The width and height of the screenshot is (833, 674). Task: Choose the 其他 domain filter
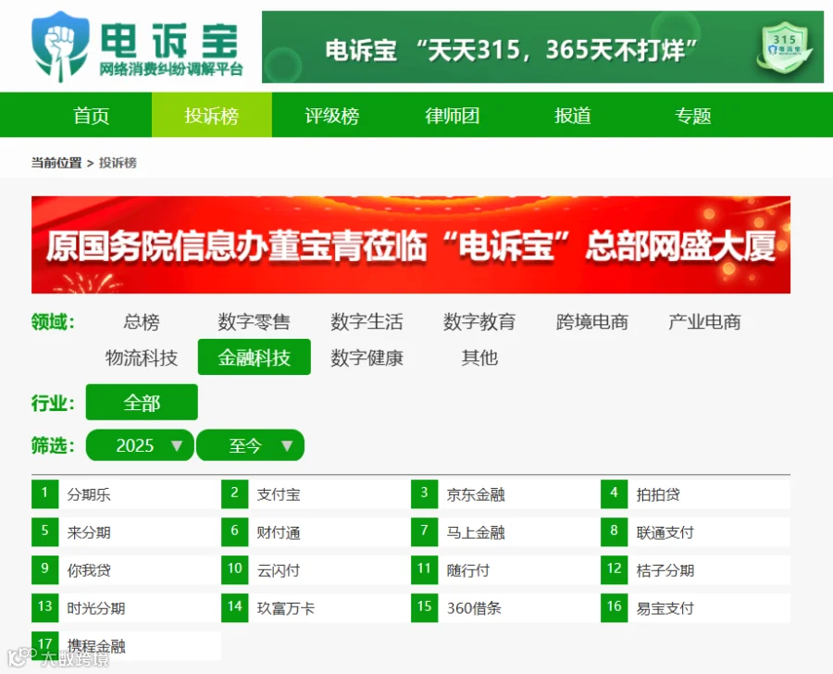pos(479,357)
